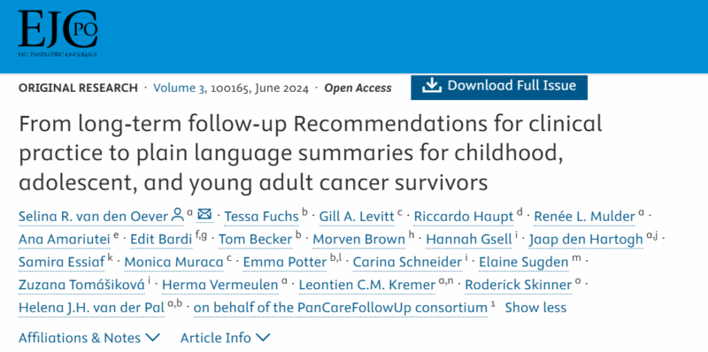Open the PanCareFollowUp consortium link
708x352 pixels.
[341, 309]
